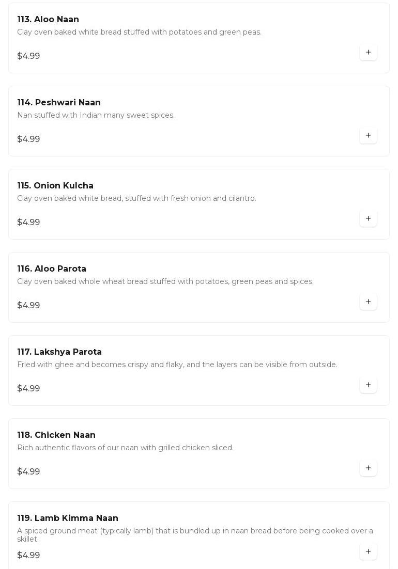
Task: Add Onion Kulcha with plus icon
Action: click(x=368, y=218)
